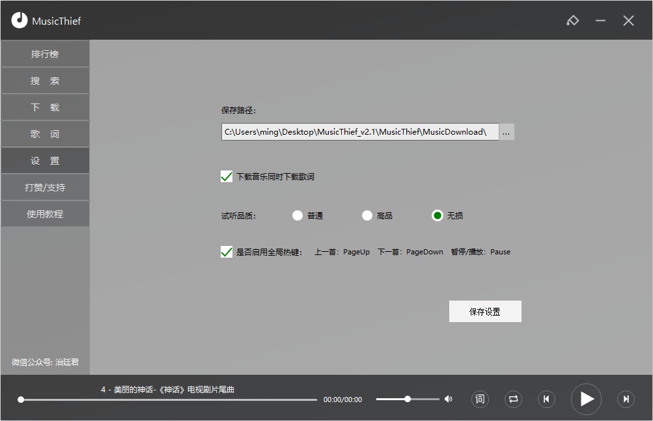Open the skin/theme paint bucket icon
The width and height of the screenshot is (653, 421).
click(x=573, y=20)
